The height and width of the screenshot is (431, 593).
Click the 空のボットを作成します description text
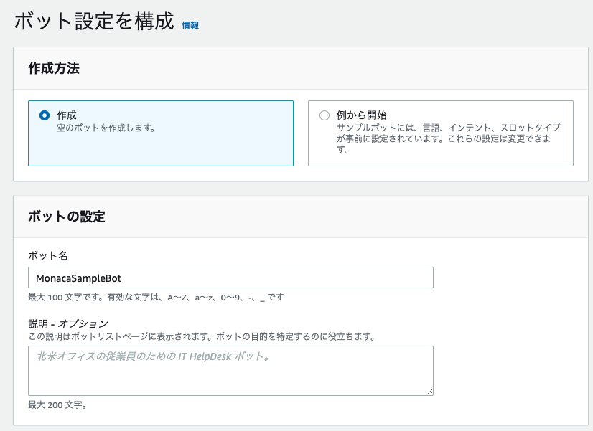tap(106, 128)
